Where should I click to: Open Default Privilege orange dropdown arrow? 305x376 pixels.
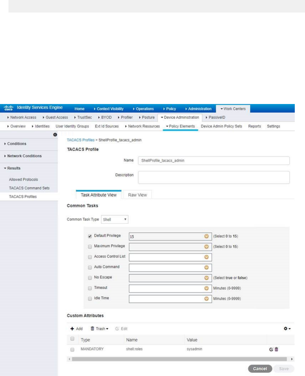pos(206,236)
